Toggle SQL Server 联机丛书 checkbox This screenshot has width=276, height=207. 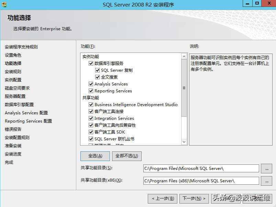pos(91,139)
